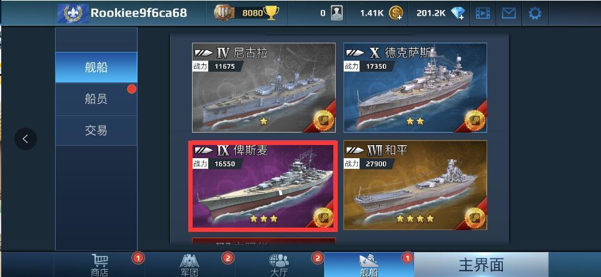Open the upgrade badge on 尼古拉 card

tap(323, 120)
